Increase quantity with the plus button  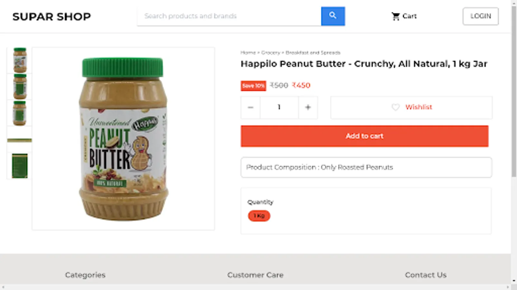[308, 107]
